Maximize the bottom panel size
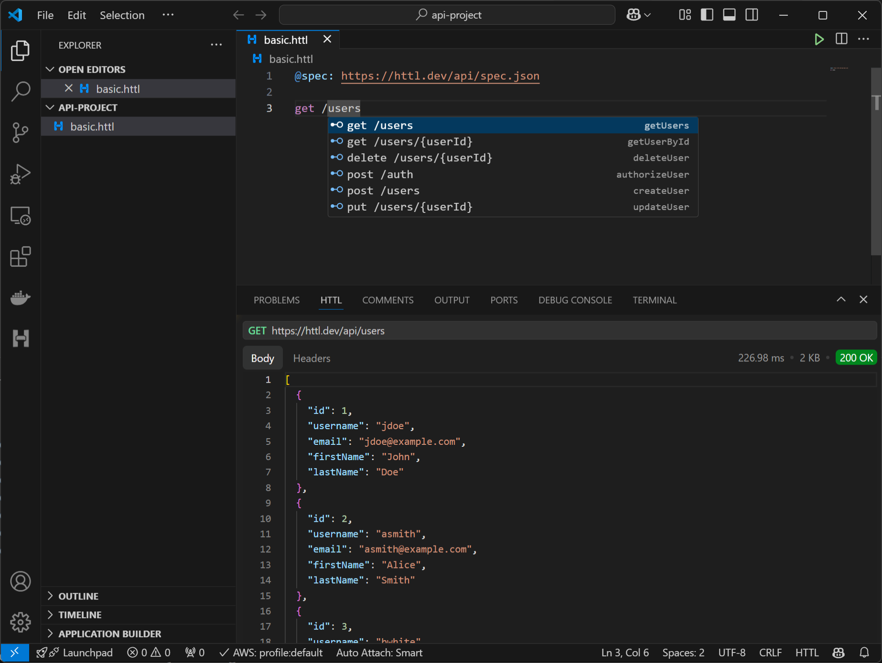The image size is (882, 663). coord(841,299)
